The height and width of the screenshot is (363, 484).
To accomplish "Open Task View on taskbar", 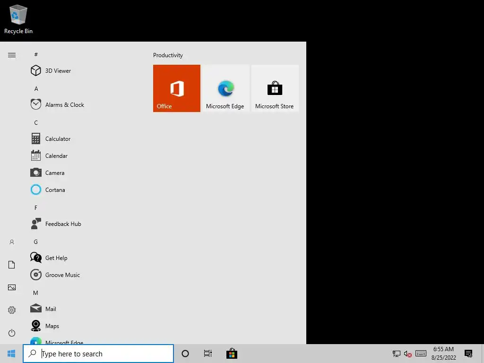I will pos(208,354).
